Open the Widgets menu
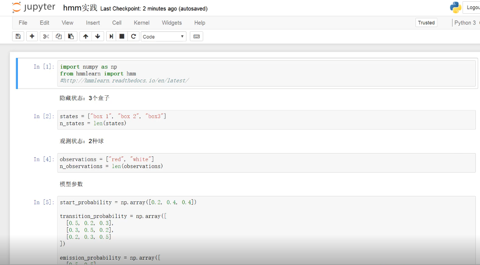This screenshot has height=265, width=480. pos(172,23)
